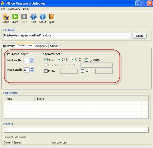The height and width of the screenshot is (148, 153).
Task: Increase Max Length with the up arrow
Action: 32,68
